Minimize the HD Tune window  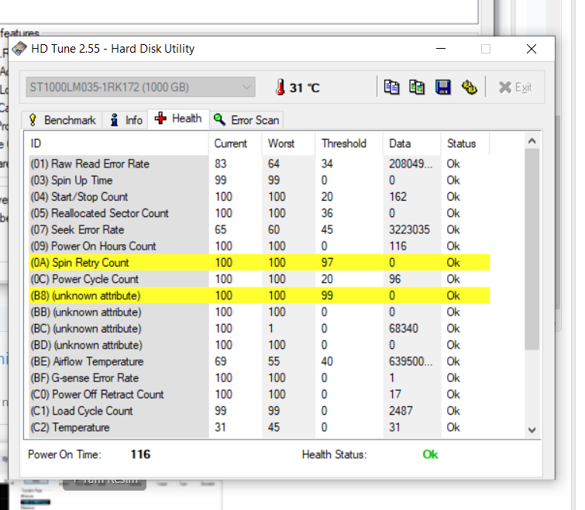click(441, 49)
